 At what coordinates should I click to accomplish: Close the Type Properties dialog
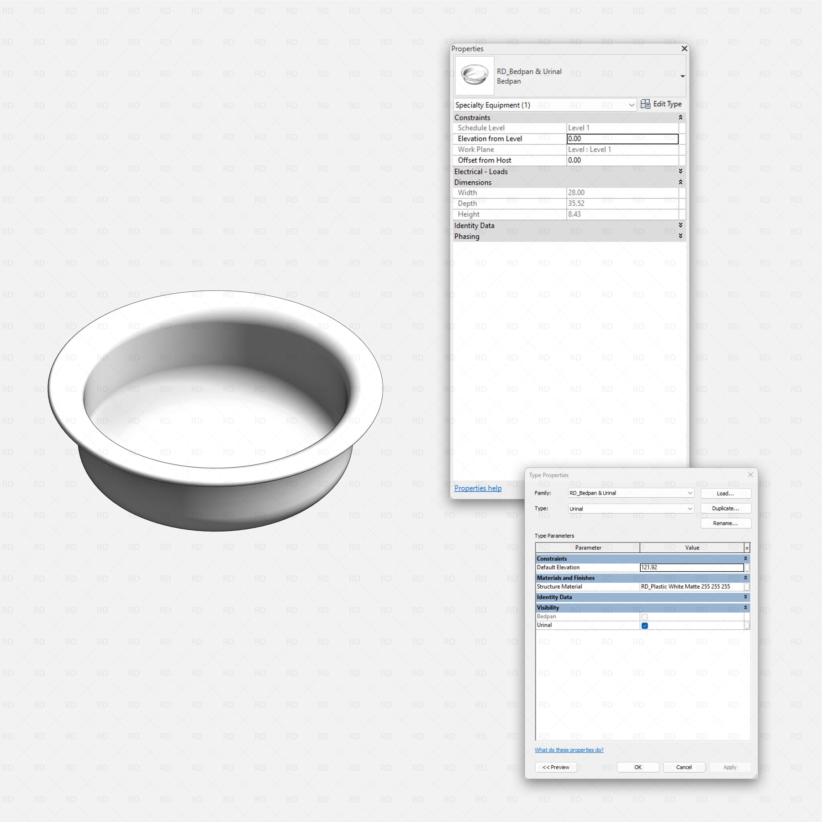click(x=750, y=475)
